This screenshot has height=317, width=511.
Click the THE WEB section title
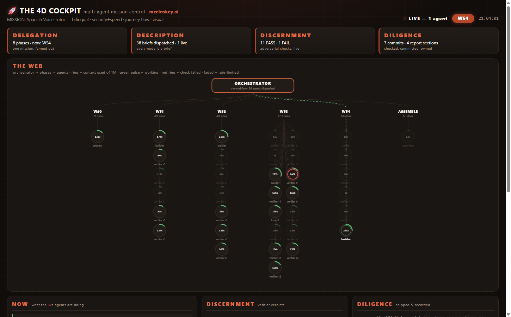(x=28, y=66)
